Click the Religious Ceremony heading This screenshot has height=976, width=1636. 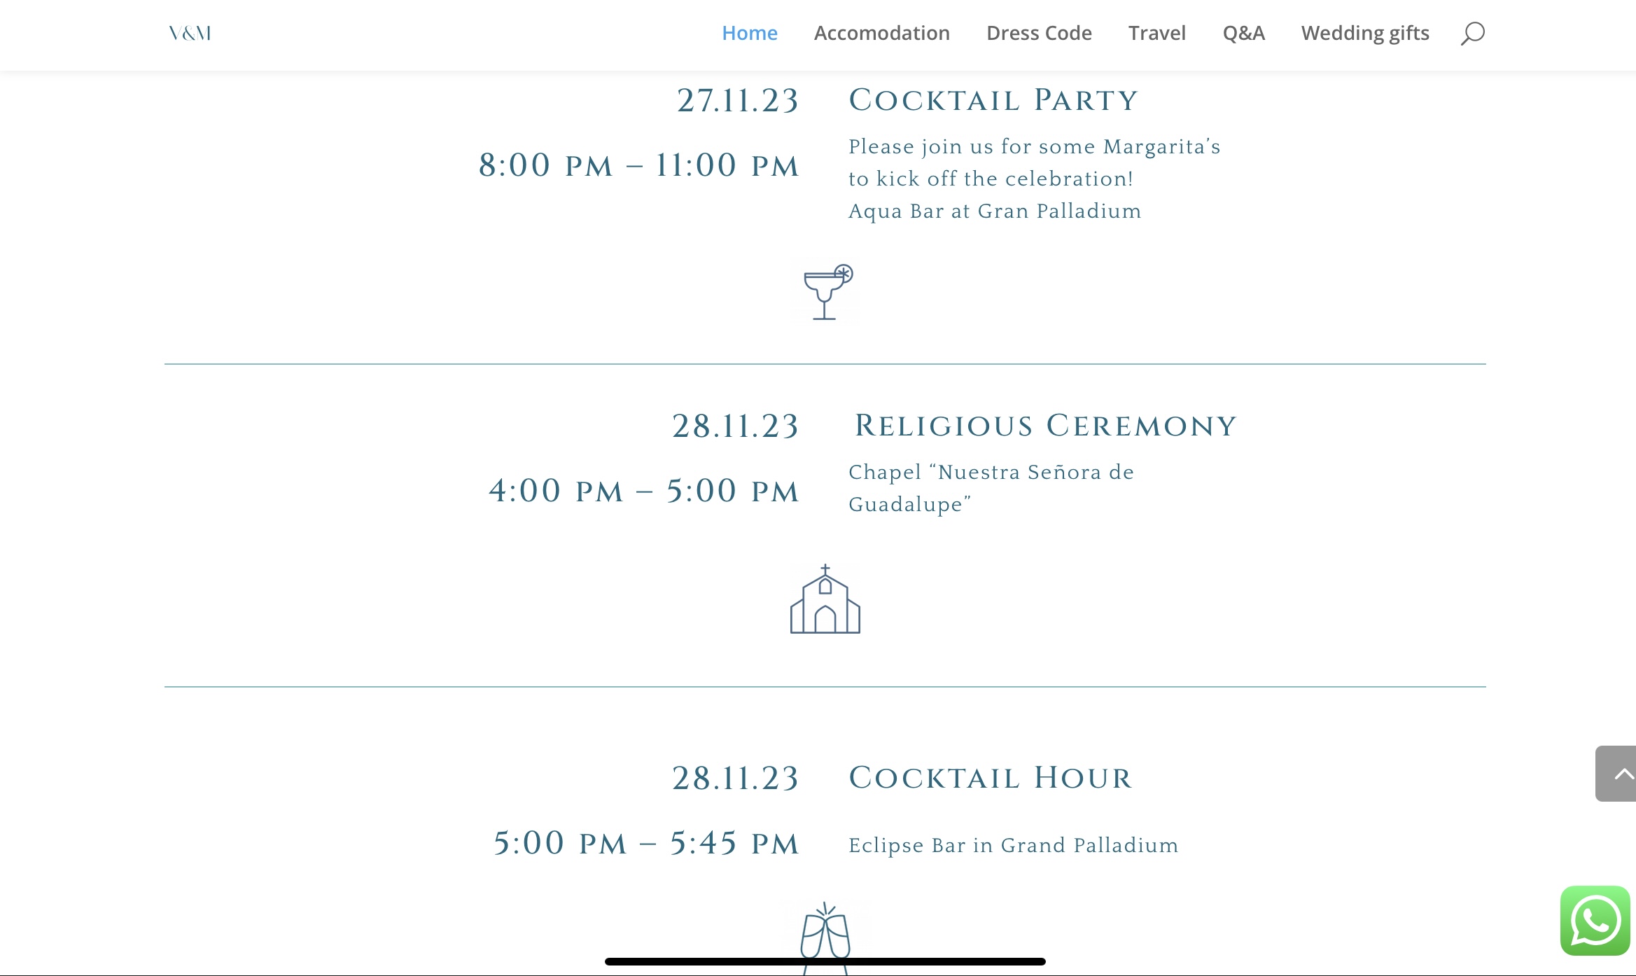[x=1046, y=426]
